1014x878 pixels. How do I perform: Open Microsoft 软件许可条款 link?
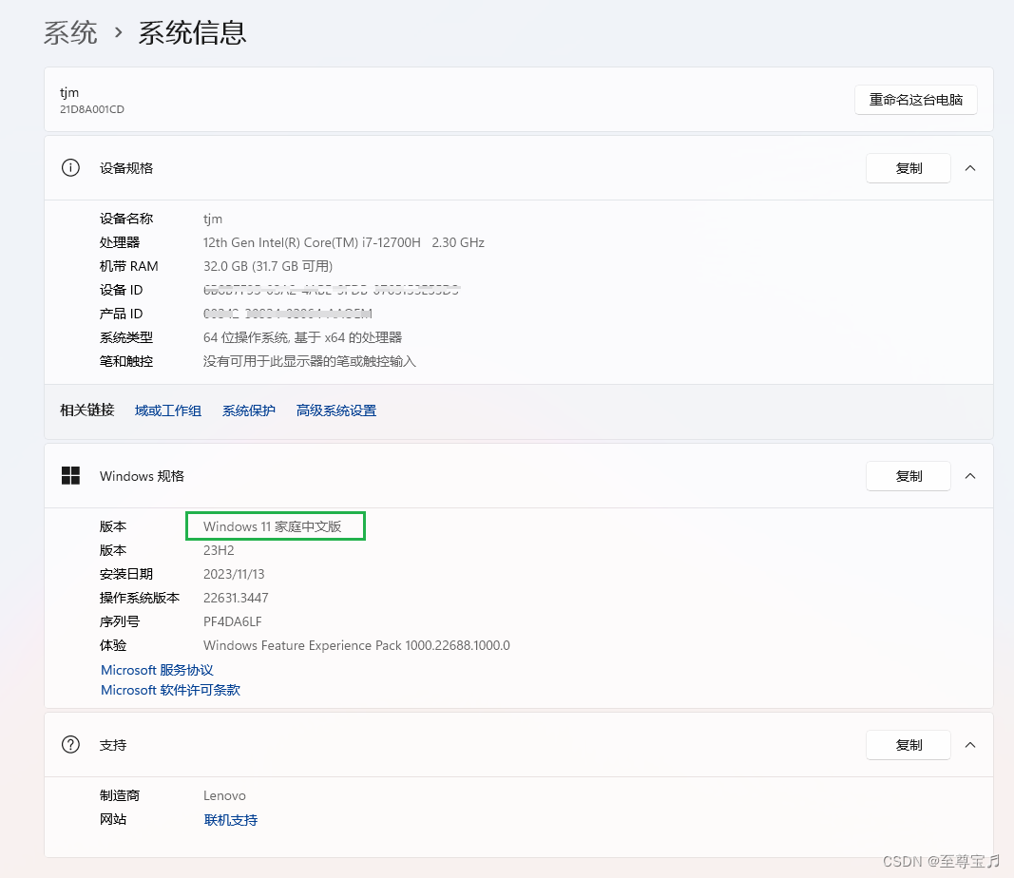point(171,690)
